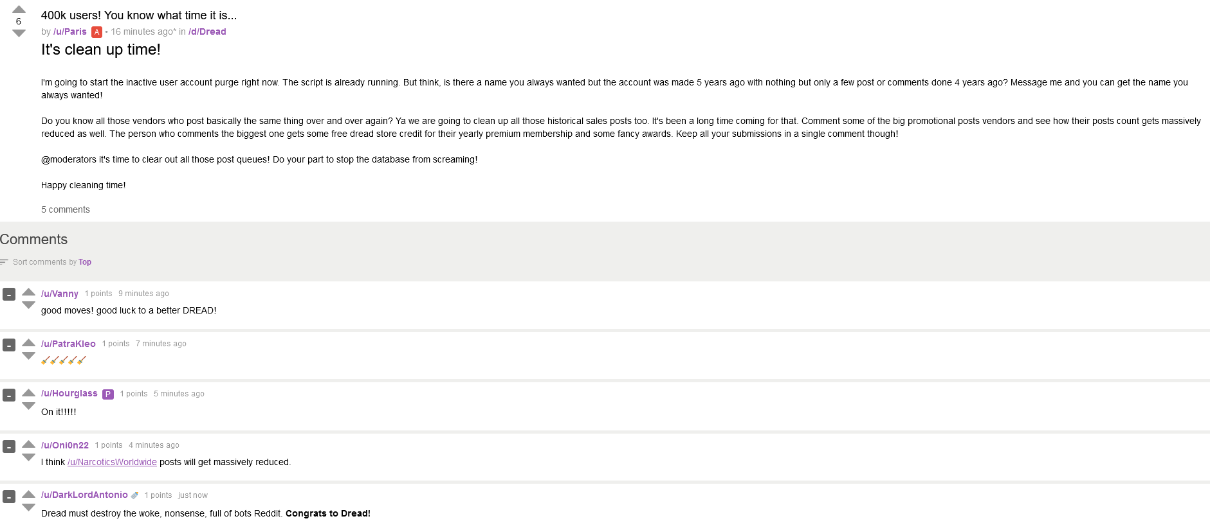Upvote Vanny's comment
This screenshot has height=530, width=1210.
coord(28,292)
